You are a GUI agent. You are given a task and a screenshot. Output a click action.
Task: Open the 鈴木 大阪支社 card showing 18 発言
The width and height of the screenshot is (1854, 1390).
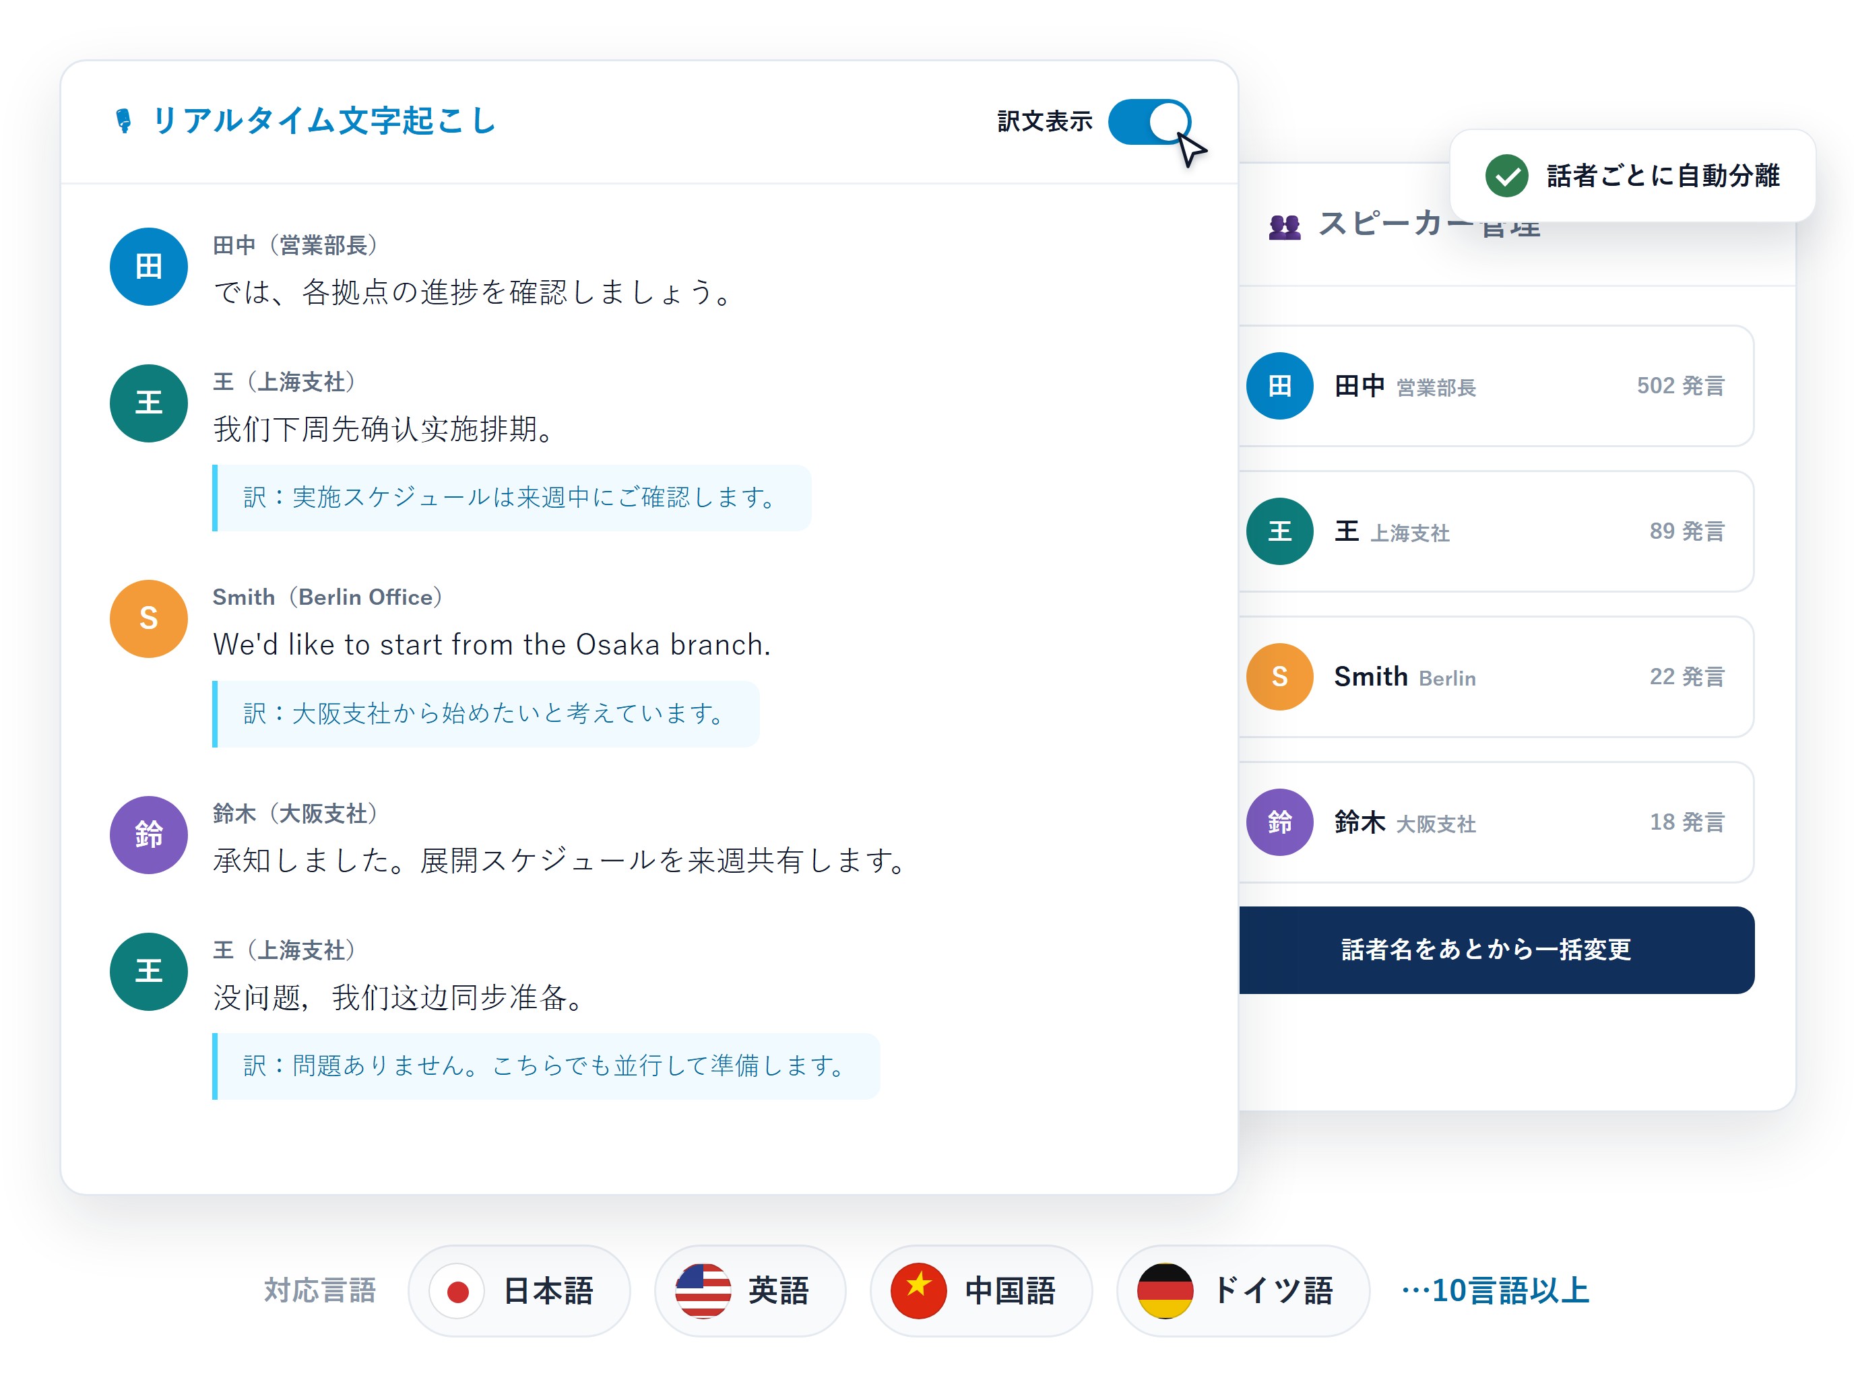pos(1496,822)
